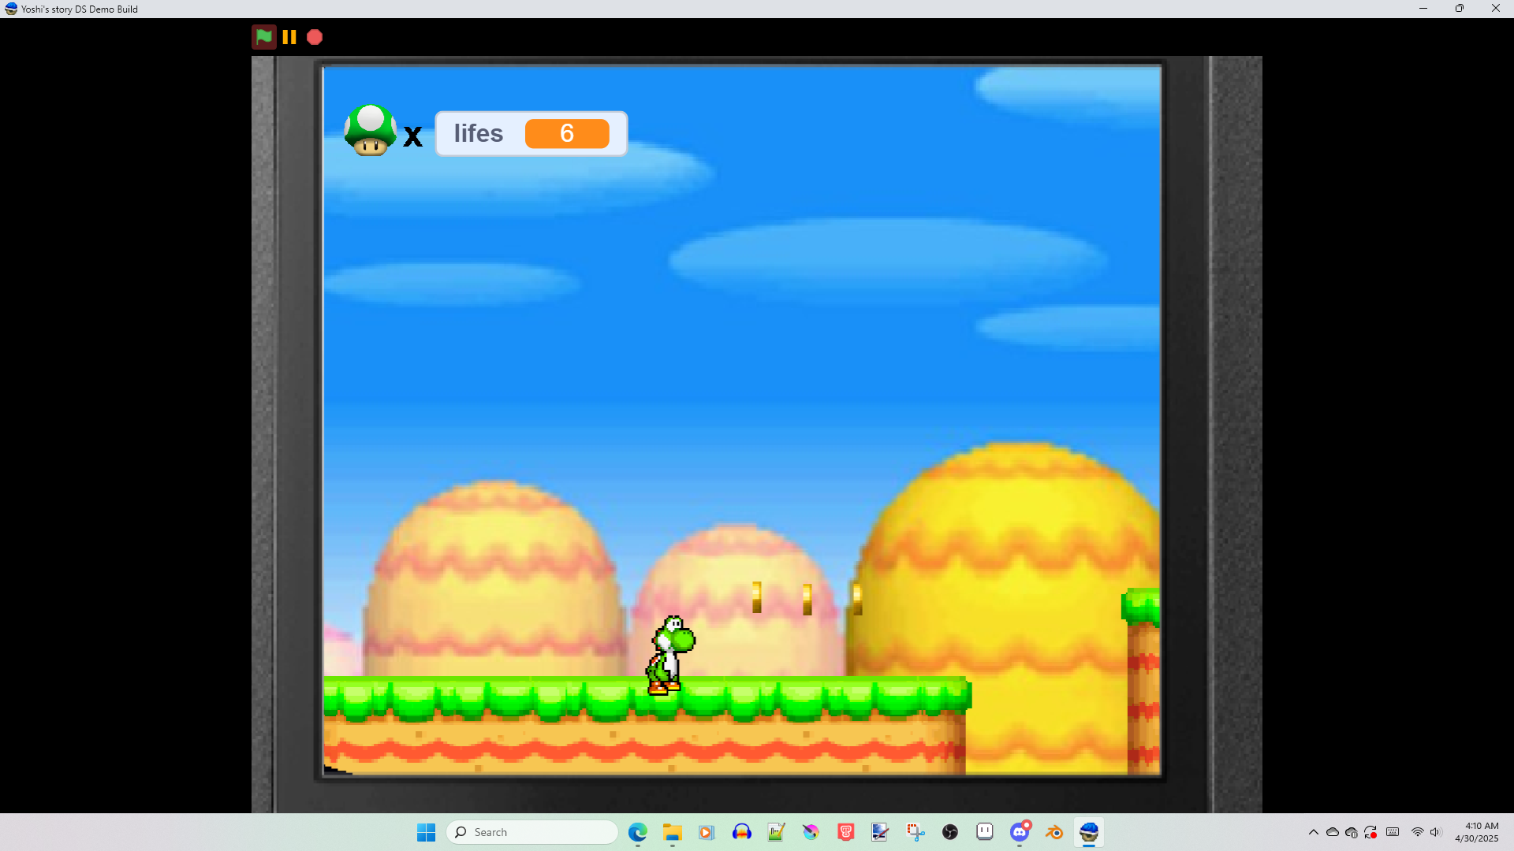Open Wi-Fi network settings in tray
1514x851 pixels.
(1417, 832)
